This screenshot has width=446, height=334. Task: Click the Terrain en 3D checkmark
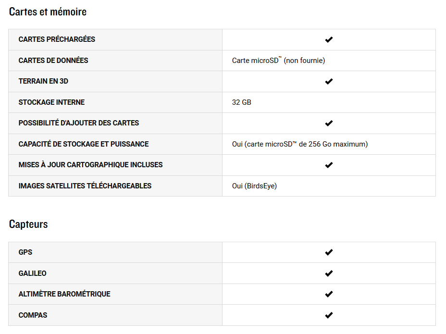pyautogui.click(x=329, y=81)
